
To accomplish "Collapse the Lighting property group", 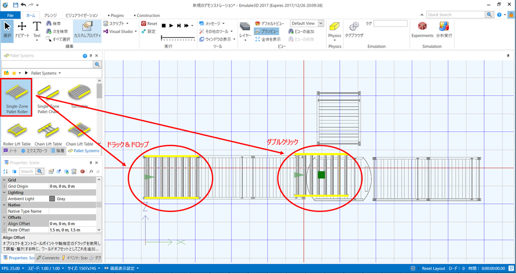I will point(4,193).
